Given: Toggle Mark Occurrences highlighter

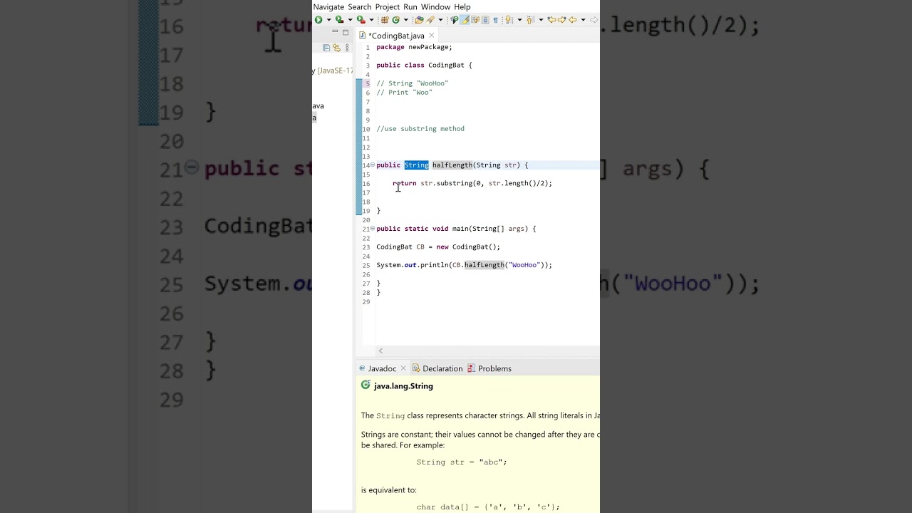Looking at the screenshot, I should point(465,20).
